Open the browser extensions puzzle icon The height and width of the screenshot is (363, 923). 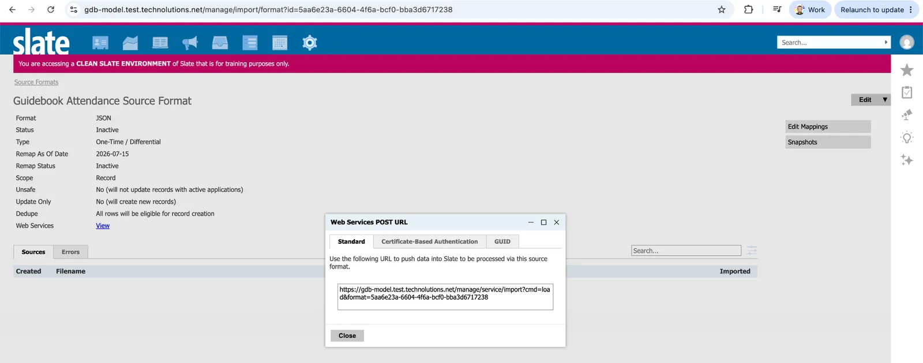coord(748,10)
